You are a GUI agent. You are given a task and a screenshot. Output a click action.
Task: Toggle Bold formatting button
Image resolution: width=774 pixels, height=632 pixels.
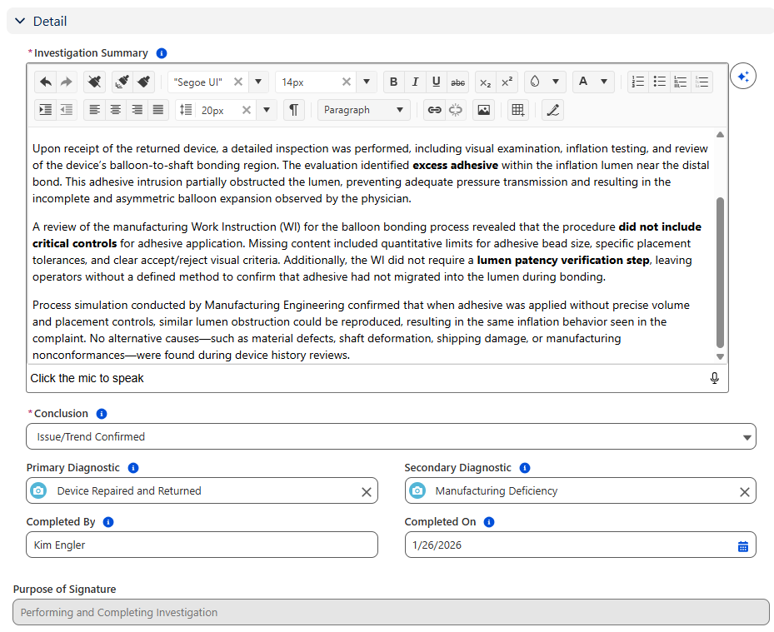click(393, 82)
